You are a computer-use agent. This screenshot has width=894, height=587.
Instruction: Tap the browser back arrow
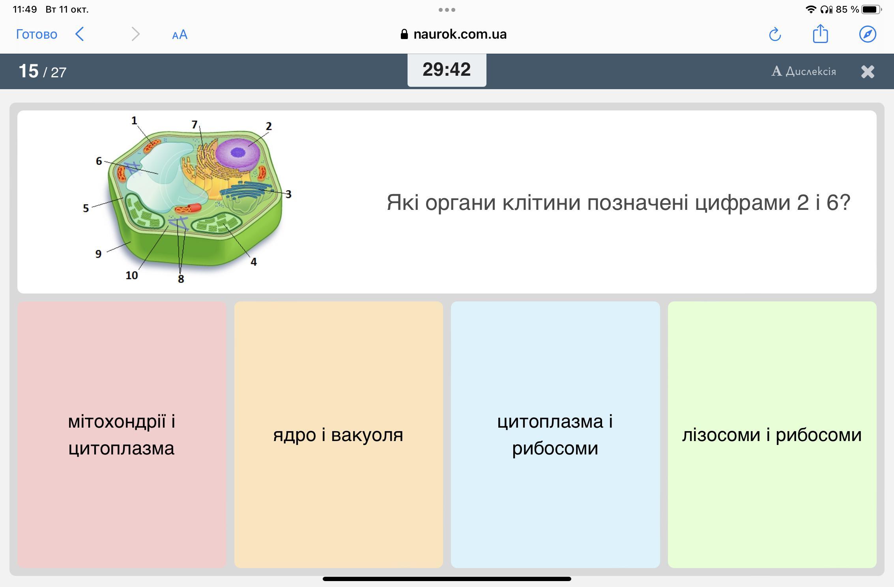pos(80,34)
